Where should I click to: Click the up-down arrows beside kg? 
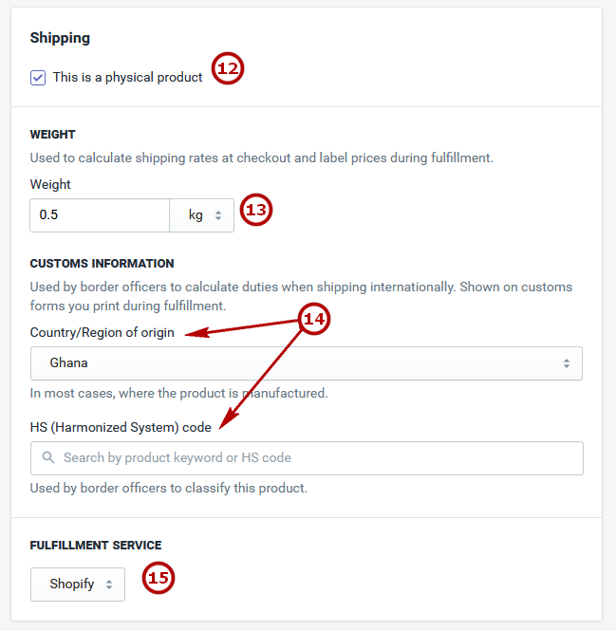[218, 215]
